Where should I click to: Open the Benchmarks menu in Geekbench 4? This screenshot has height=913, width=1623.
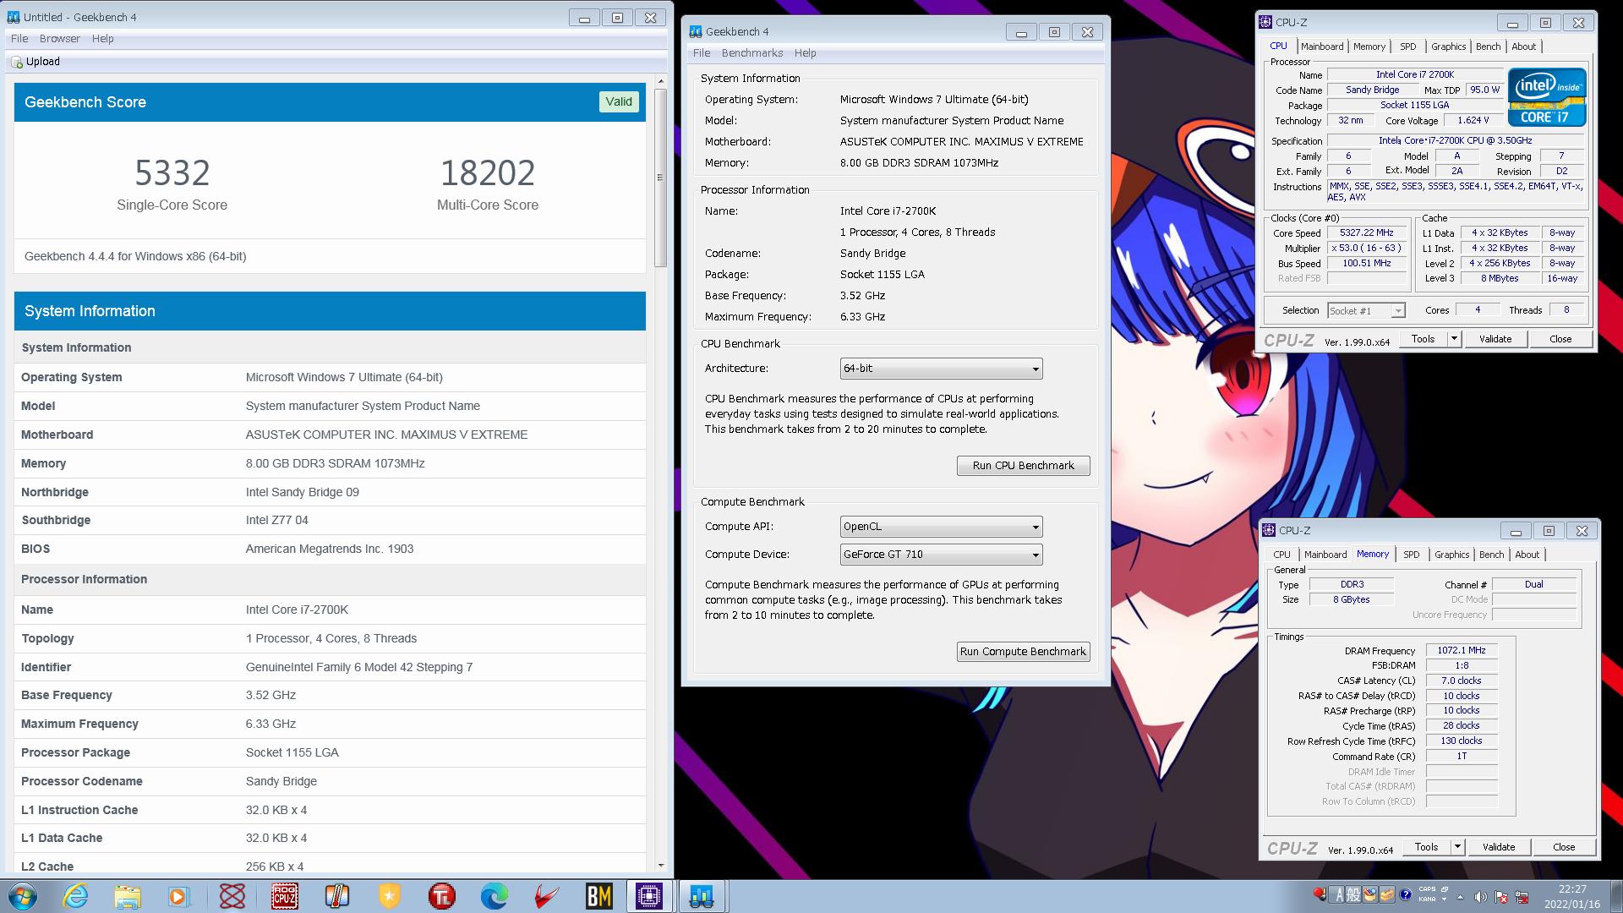[752, 53]
